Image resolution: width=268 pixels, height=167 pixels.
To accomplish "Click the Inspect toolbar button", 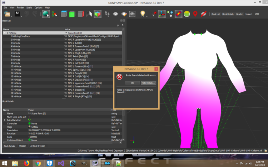I will pyautogui.click(x=249, y=14).
